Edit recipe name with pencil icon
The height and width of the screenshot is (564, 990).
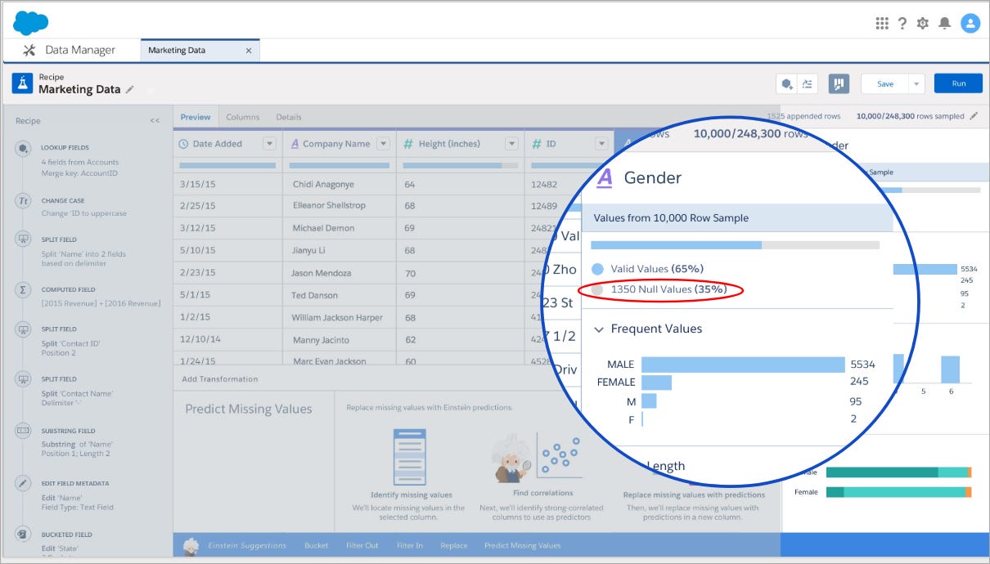130,90
